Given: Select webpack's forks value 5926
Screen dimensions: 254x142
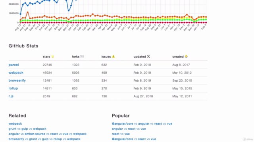Looking at the screenshot, I should [76, 73].
